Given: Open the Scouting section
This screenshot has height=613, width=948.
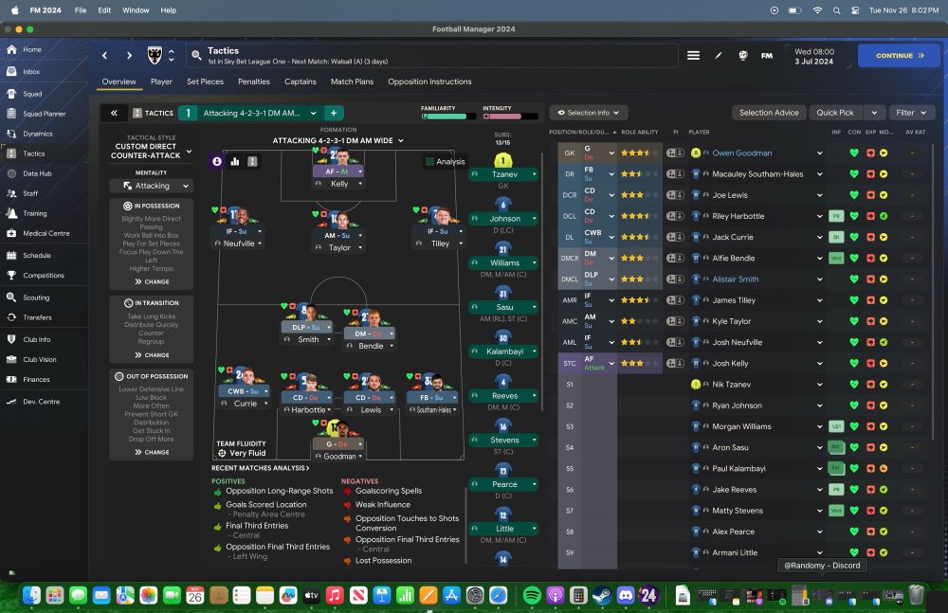Looking at the screenshot, I should [36, 297].
